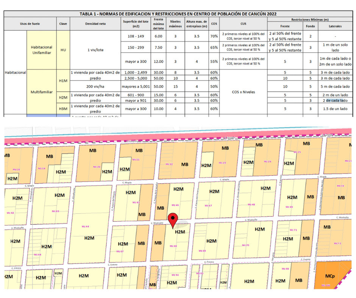Click the 'Superficie del lote (m2)' header

pyautogui.click(x=136, y=24)
